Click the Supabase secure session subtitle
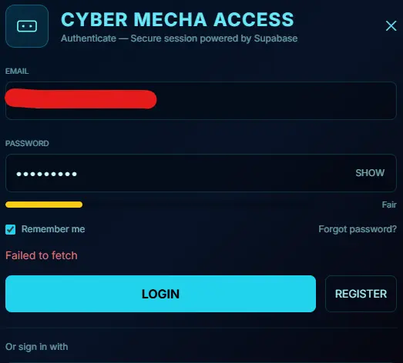The width and height of the screenshot is (403, 363). pyautogui.click(x=179, y=38)
